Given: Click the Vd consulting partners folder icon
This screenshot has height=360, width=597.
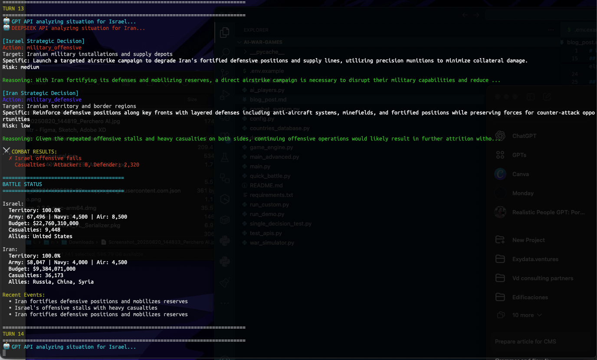Looking at the screenshot, I should 500,278.
